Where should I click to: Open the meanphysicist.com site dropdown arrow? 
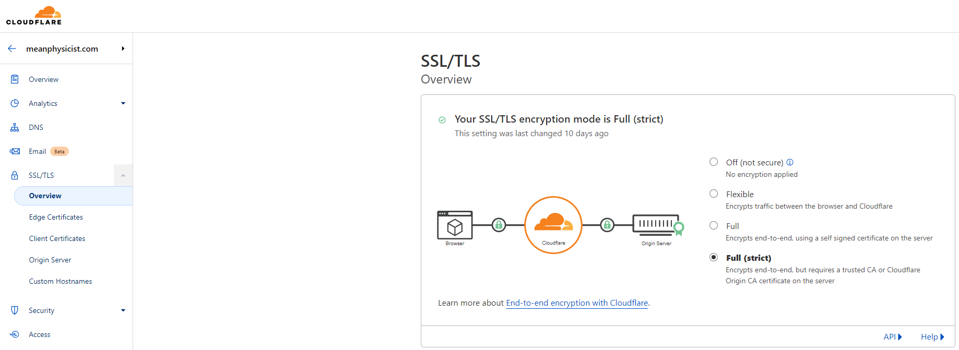(123, 49)
